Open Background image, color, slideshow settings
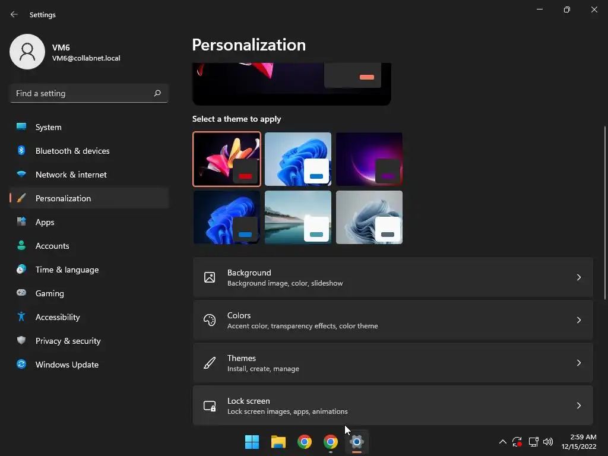 [x=393, y=277]
